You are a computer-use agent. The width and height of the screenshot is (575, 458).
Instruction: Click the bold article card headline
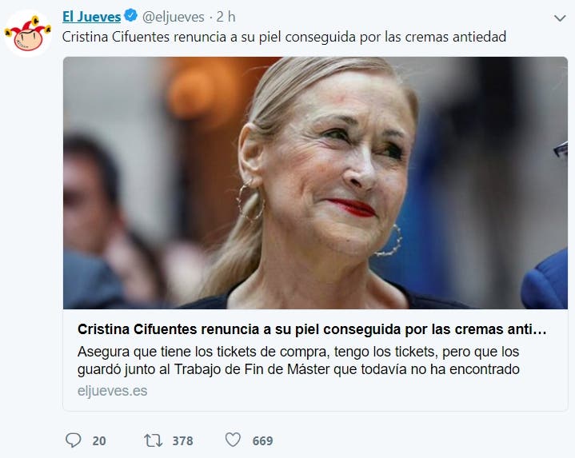(x=312, y=329)
